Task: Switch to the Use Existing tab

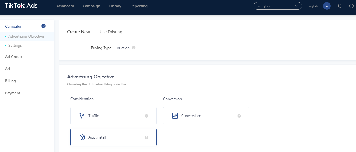Action: click(x=111, y=32)
